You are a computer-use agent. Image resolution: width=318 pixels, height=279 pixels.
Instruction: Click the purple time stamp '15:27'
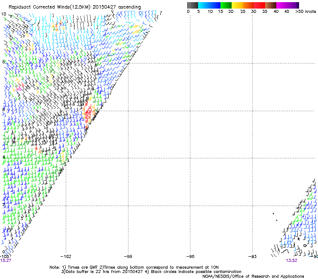point(6,261)
